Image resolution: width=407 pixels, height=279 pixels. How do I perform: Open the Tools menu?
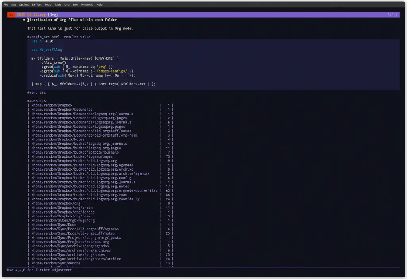click(48, 4)
